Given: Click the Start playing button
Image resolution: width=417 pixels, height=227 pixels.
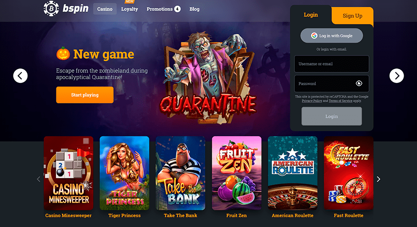Looking at the screenshot, I should tap(85, 95).
